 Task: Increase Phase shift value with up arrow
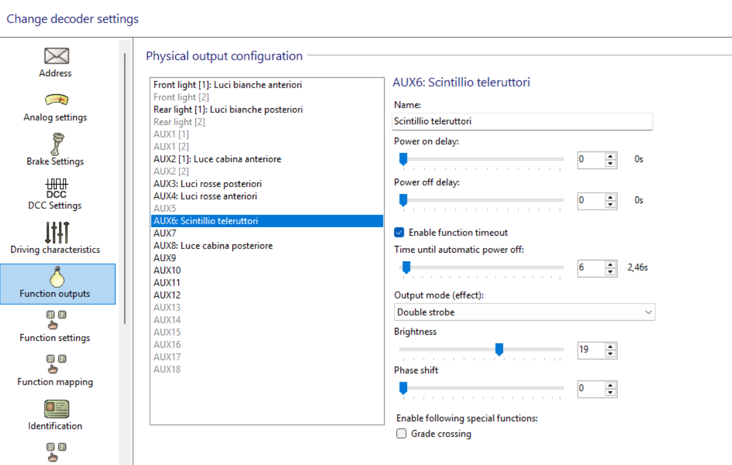tap(610, 386)
